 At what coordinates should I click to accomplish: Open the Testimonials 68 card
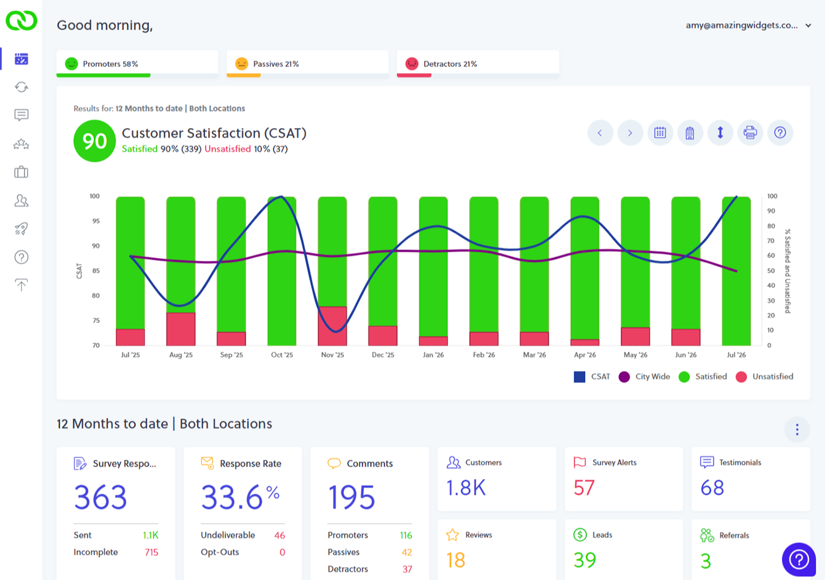tap(751, 479)
